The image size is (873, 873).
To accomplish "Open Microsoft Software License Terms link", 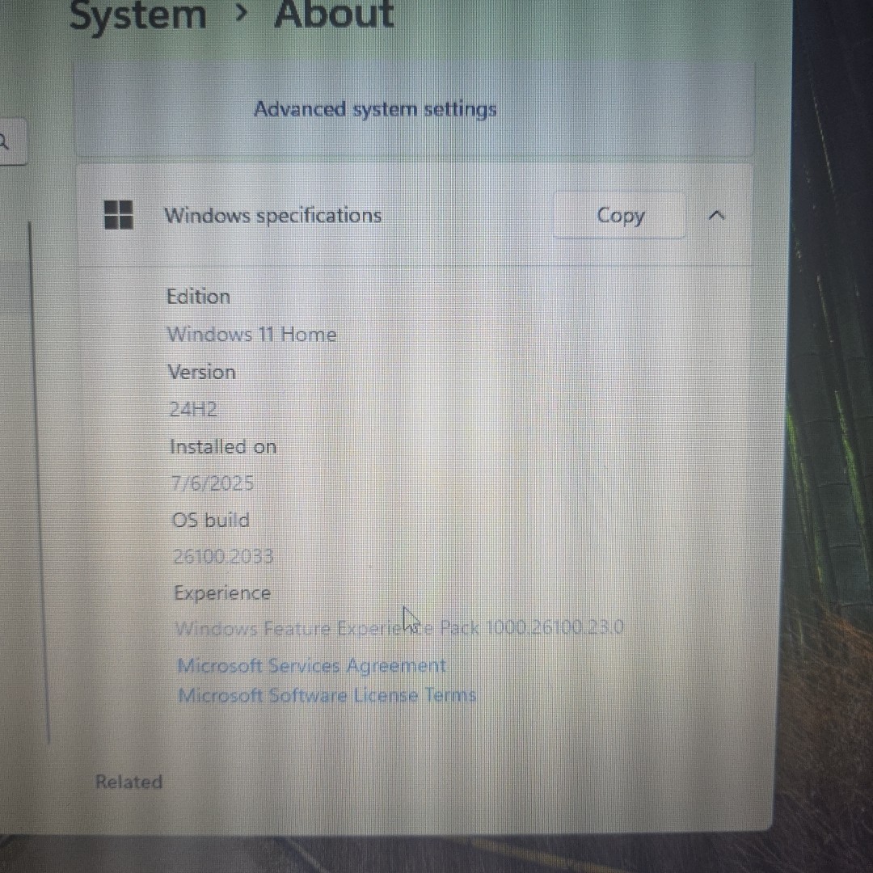I will click(327, 695).
